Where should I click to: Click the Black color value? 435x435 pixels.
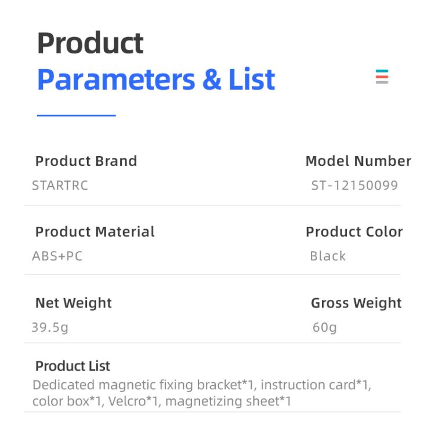click(x=328, y=256)
